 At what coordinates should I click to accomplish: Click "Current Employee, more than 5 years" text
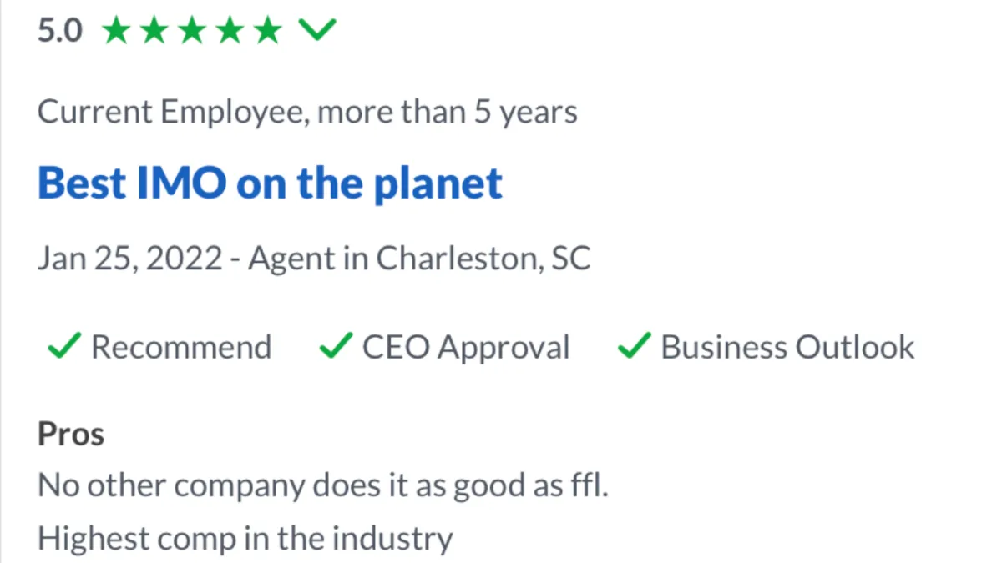pyautogui.click(x=307, y=112)
